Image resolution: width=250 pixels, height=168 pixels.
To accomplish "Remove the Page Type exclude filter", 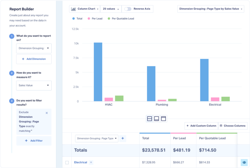I will tap(47, 113).
